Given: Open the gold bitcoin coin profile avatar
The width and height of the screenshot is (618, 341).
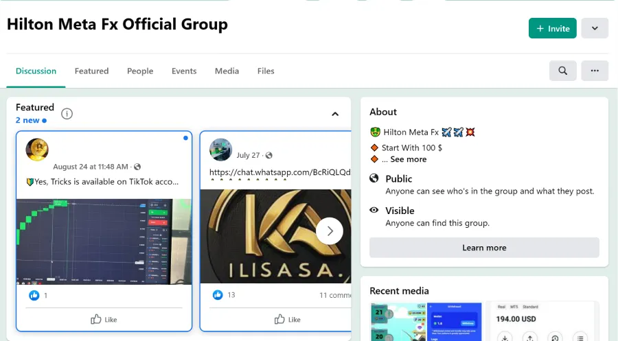Looking at the screenshot, I should pos(37,150).
